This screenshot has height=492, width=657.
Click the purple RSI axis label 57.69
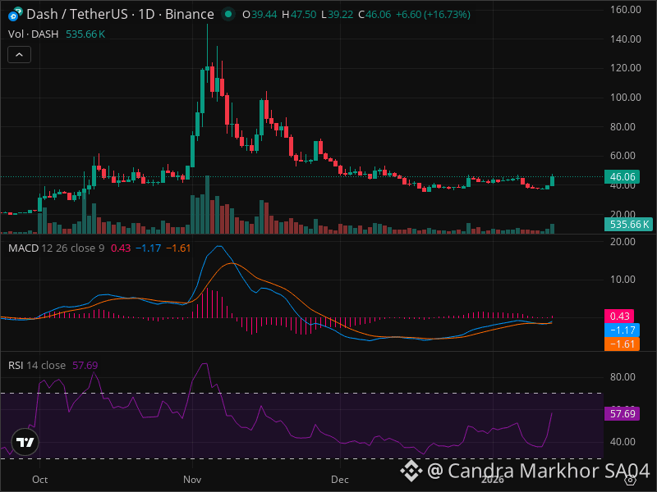(622, 414)
